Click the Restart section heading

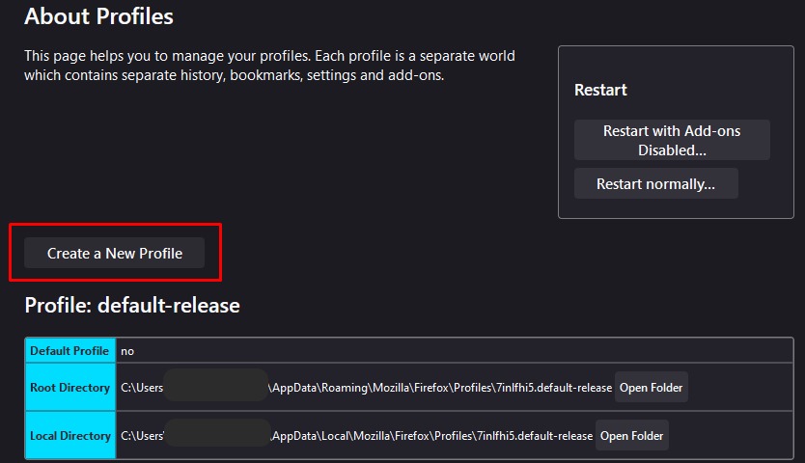600,90
